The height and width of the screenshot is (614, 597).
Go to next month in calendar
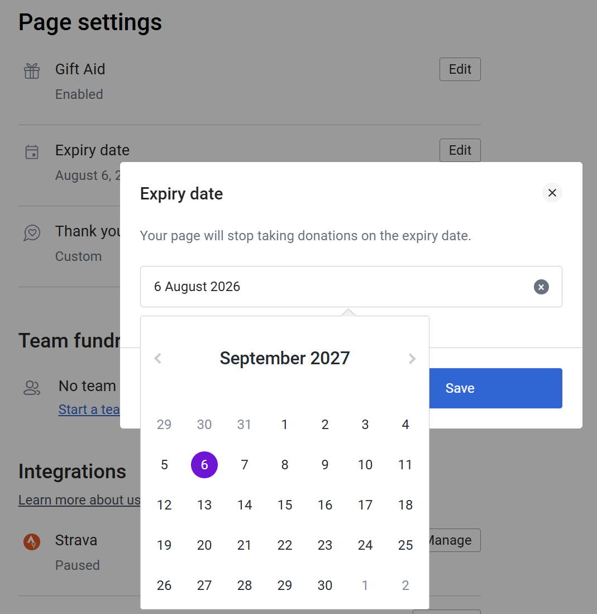coord(412,358)
